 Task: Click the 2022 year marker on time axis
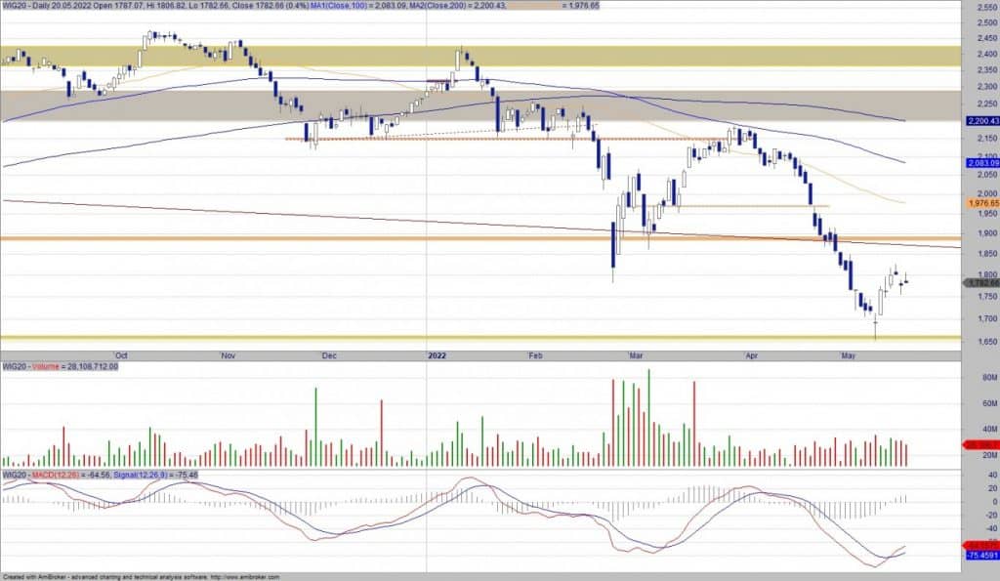click(436, 355)
